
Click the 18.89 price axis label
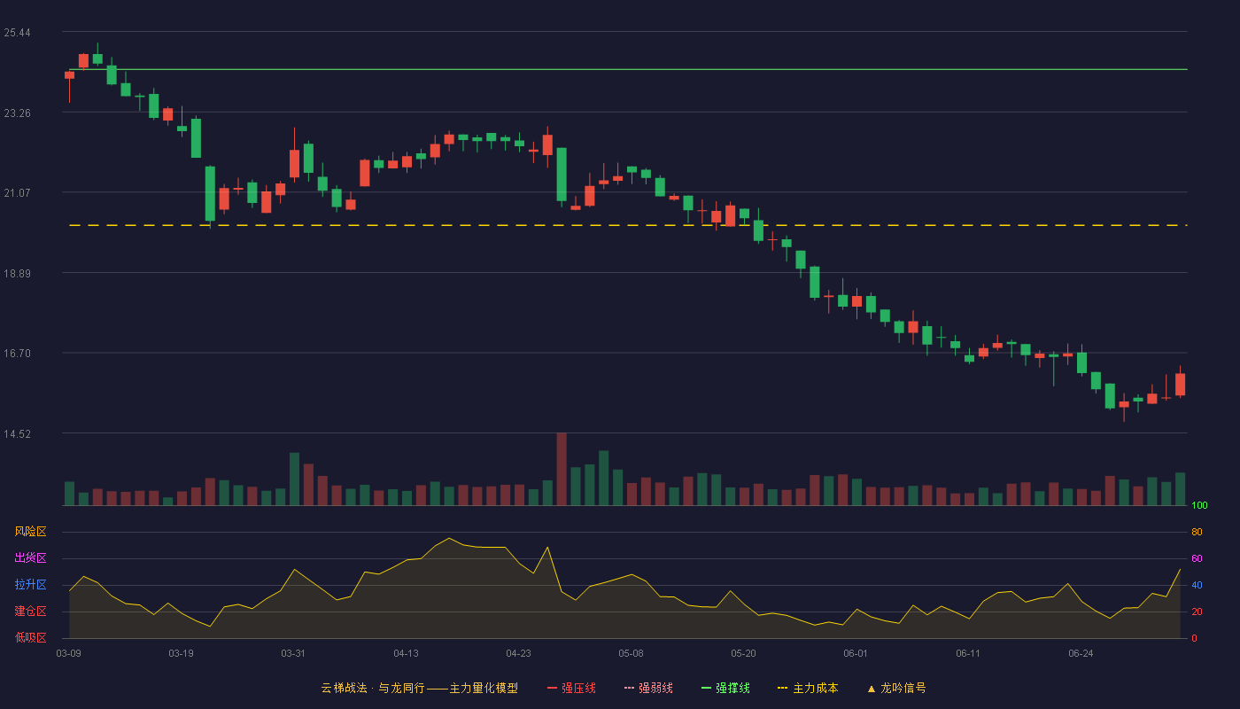(x=17, y=274)
